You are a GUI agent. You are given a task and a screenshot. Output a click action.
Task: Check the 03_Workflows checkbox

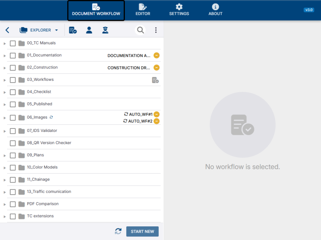(x=13, y=80)
